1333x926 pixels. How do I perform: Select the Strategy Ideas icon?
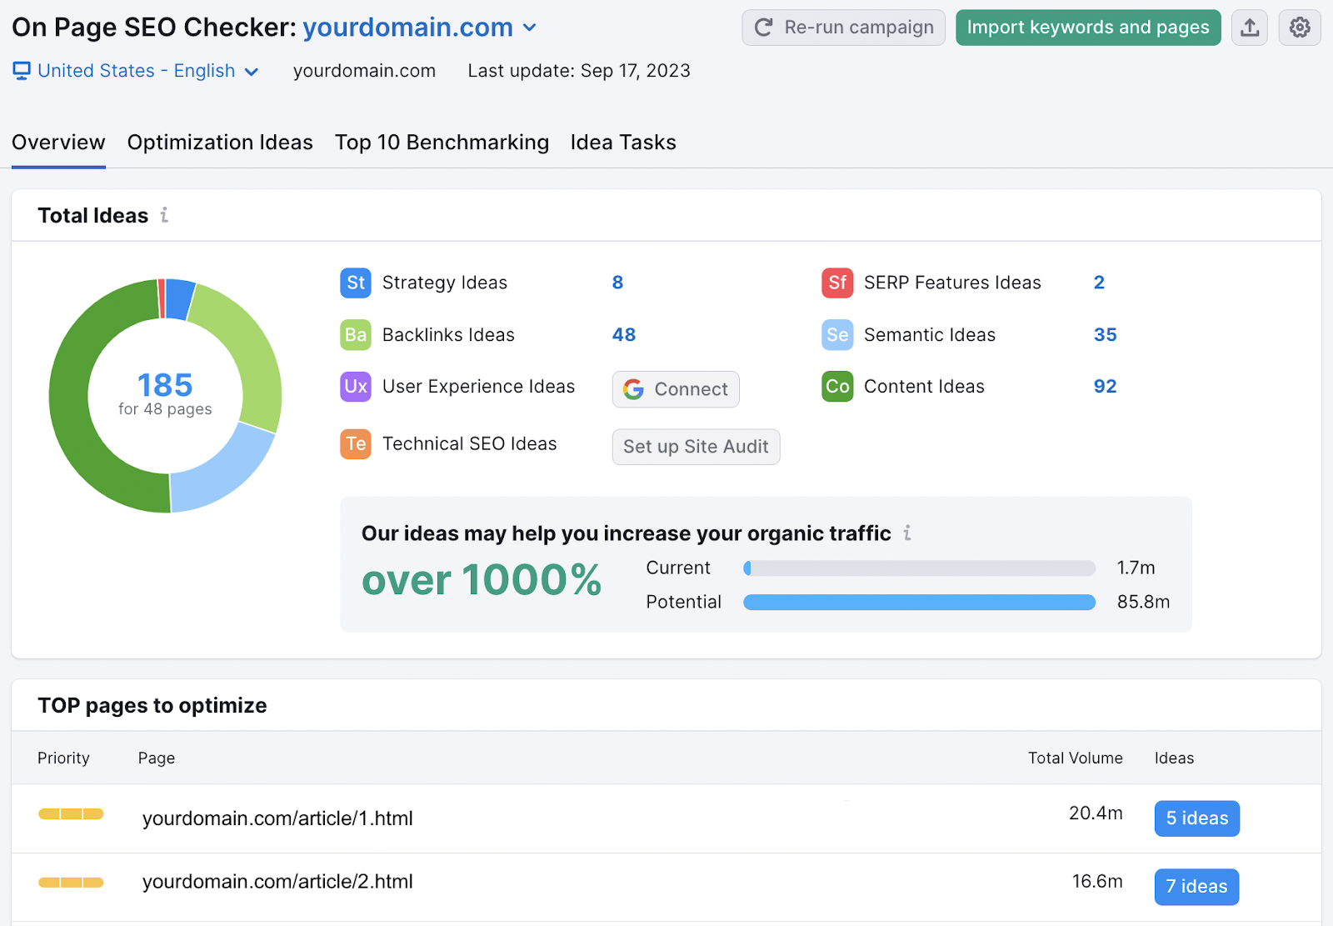click(x=355, y=283)
